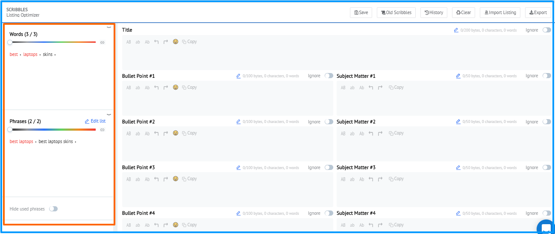Apply lowercase ab to Subject Matter #4
Viewport: 555px width, 234px height.
tap(352, 225)
